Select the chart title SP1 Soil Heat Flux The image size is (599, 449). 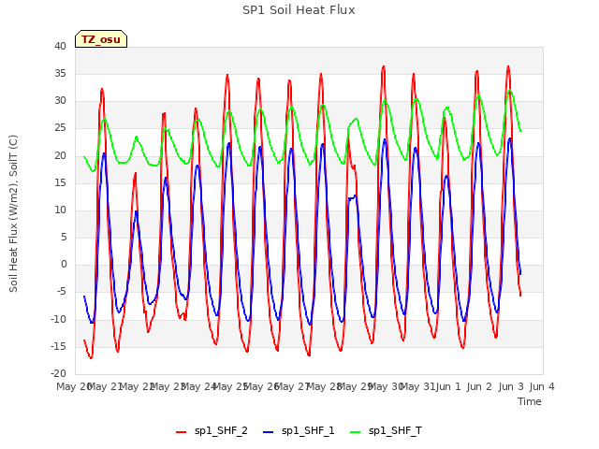coord(299,10)
